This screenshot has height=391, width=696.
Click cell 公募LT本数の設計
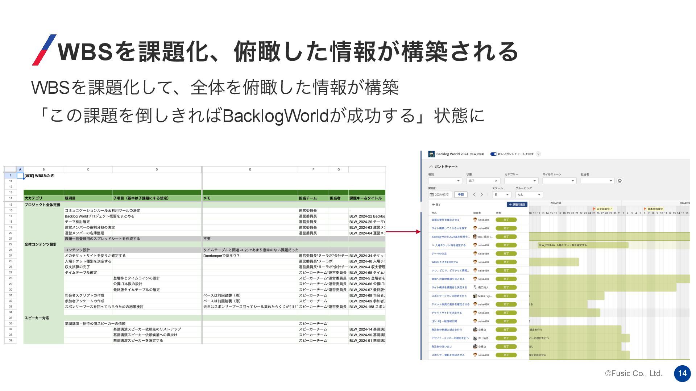pos(157,284)
